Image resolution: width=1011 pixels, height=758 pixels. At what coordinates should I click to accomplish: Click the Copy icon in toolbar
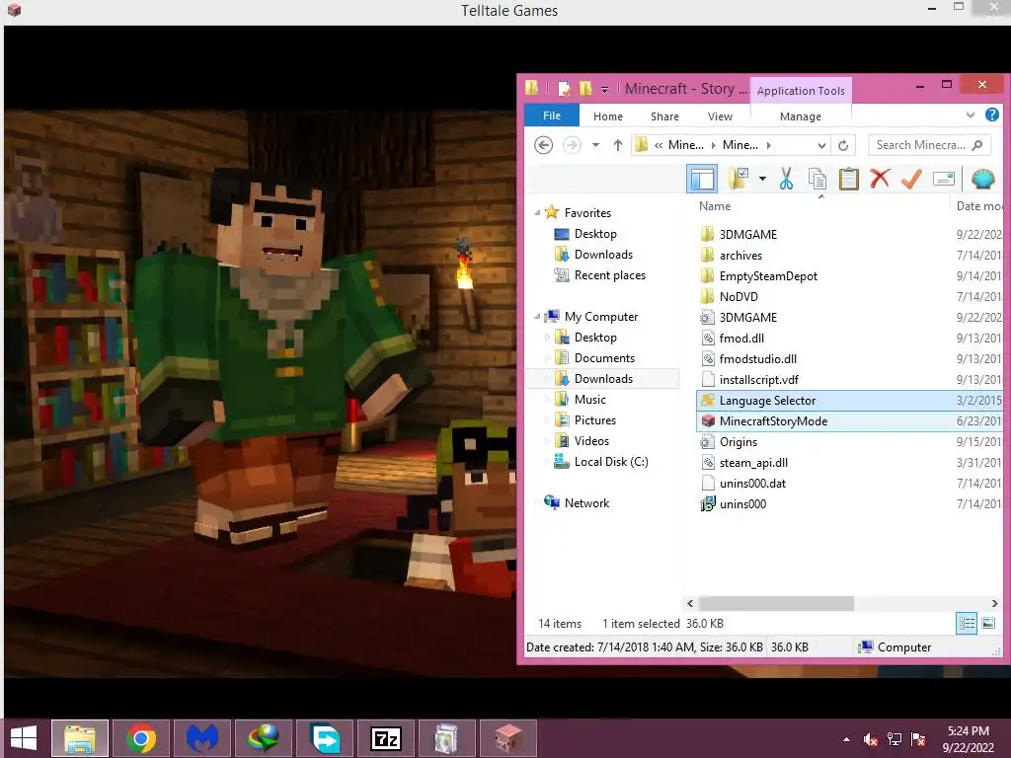[x=817, y=180]
